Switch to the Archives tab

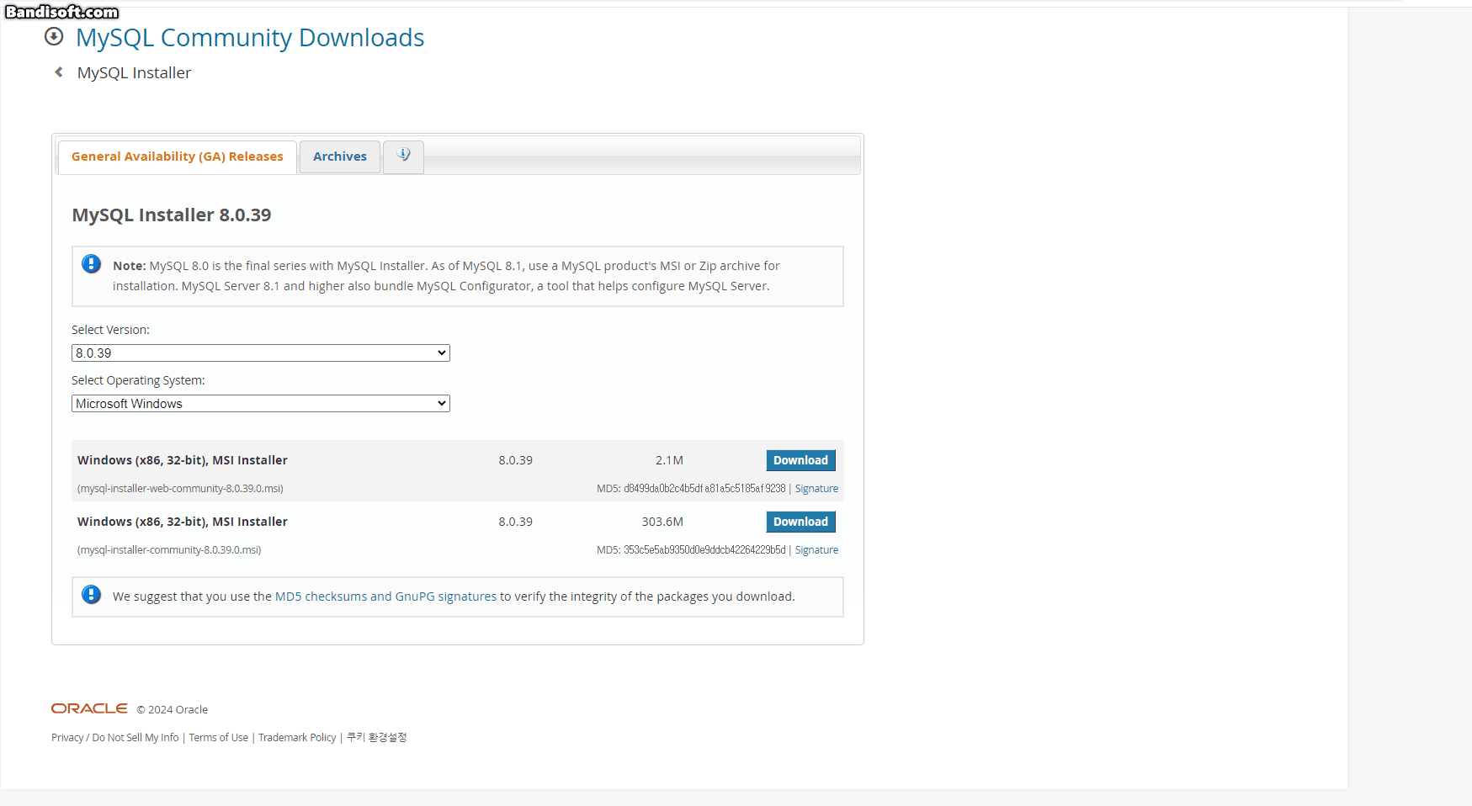340,156
